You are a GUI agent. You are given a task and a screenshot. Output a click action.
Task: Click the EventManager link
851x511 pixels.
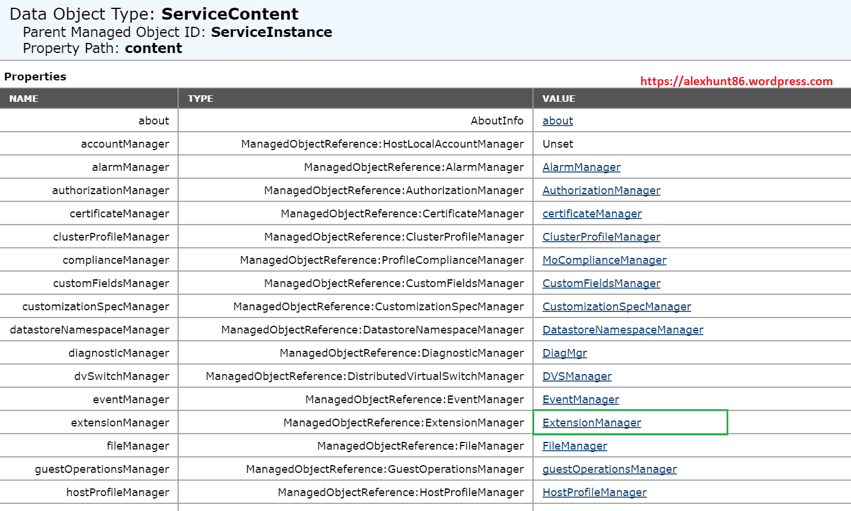pos(581,400)
